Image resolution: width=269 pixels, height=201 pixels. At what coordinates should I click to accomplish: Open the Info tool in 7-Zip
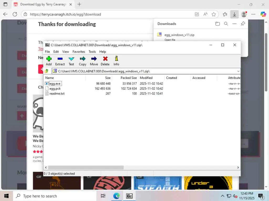point(116,61)
